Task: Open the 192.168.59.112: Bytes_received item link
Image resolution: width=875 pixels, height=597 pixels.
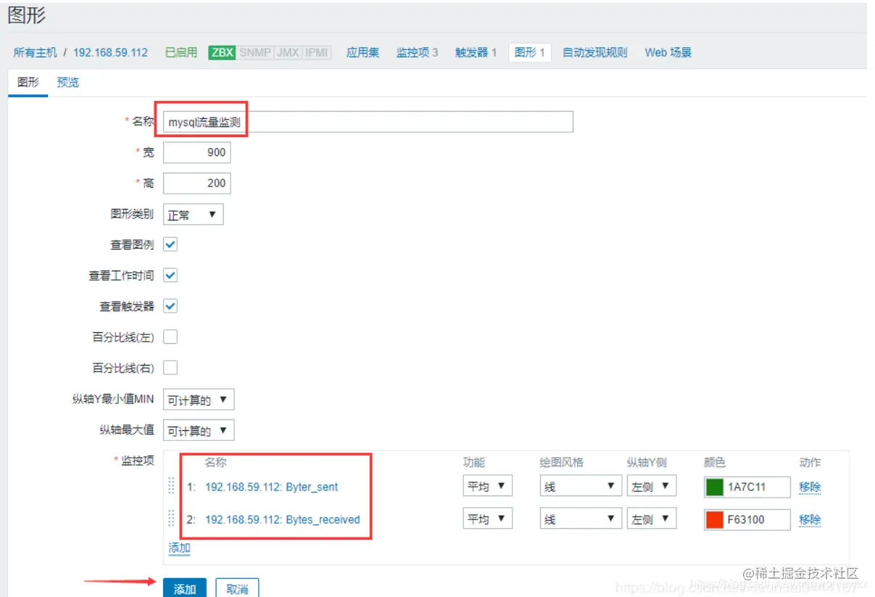Action: (x=282, y=519)
